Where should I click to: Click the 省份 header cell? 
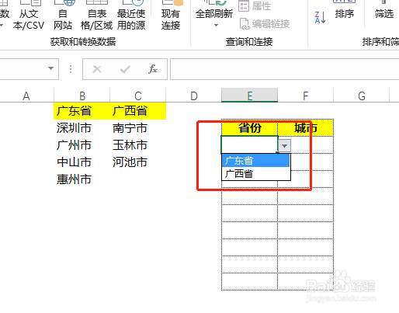click(x=250, y=128)
